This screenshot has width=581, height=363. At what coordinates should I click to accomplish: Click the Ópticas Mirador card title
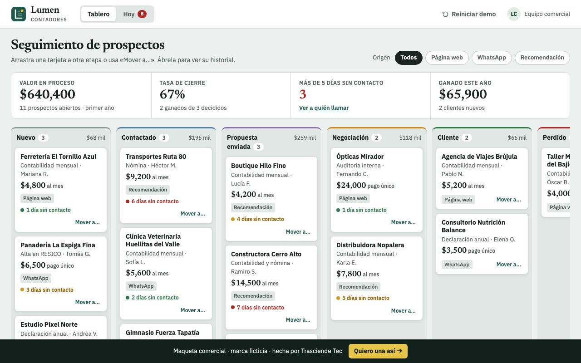pos(360,157)
